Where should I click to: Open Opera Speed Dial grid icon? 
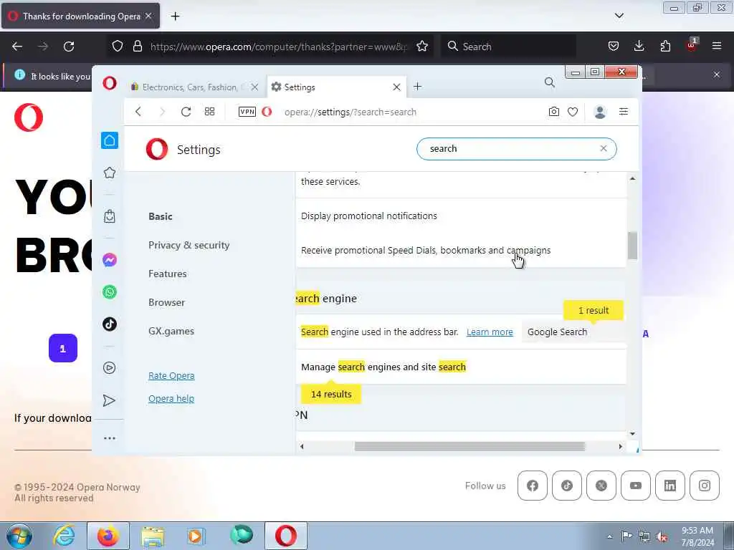(210, 112)
